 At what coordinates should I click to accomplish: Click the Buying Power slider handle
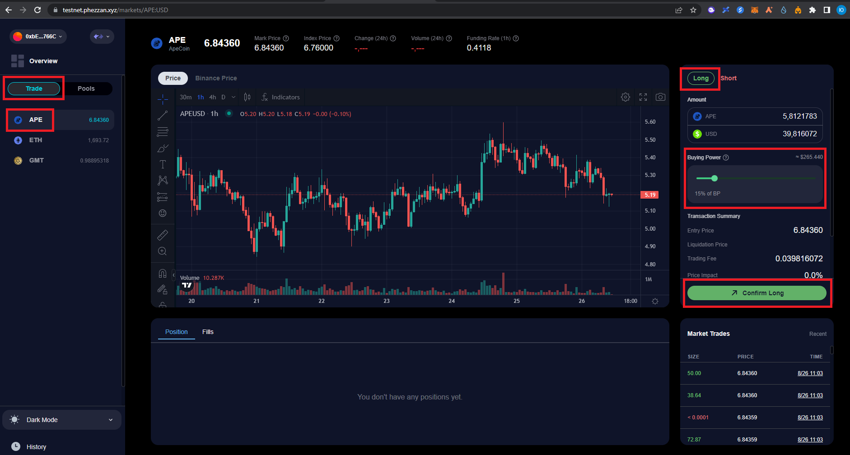point(715,178)
